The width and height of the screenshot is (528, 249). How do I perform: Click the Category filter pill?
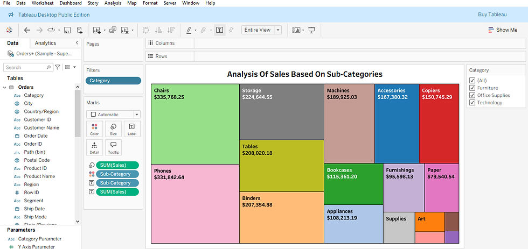[114, 81]
